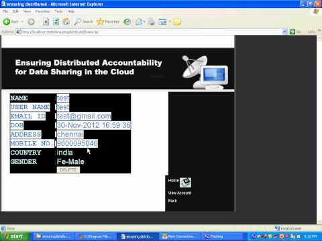
Task: Click the satellite dish banner image
Action: pyautogui.click(x=205, y=72)
